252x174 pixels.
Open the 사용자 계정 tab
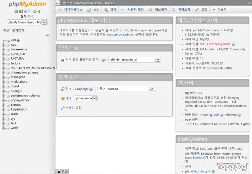pos(133,10)
